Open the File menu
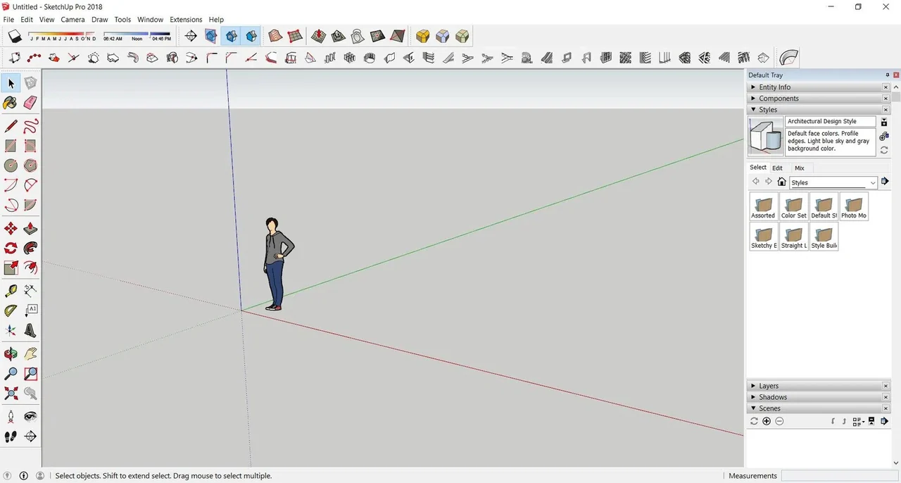The width and height of the screenshot is (901, 483). [x=8, y=20]
